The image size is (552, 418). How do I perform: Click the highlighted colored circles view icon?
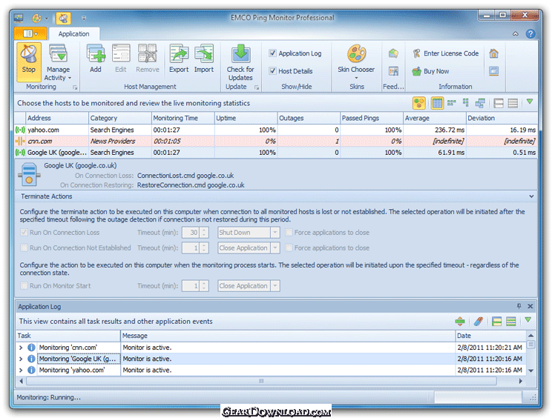[x=419, y=103]
